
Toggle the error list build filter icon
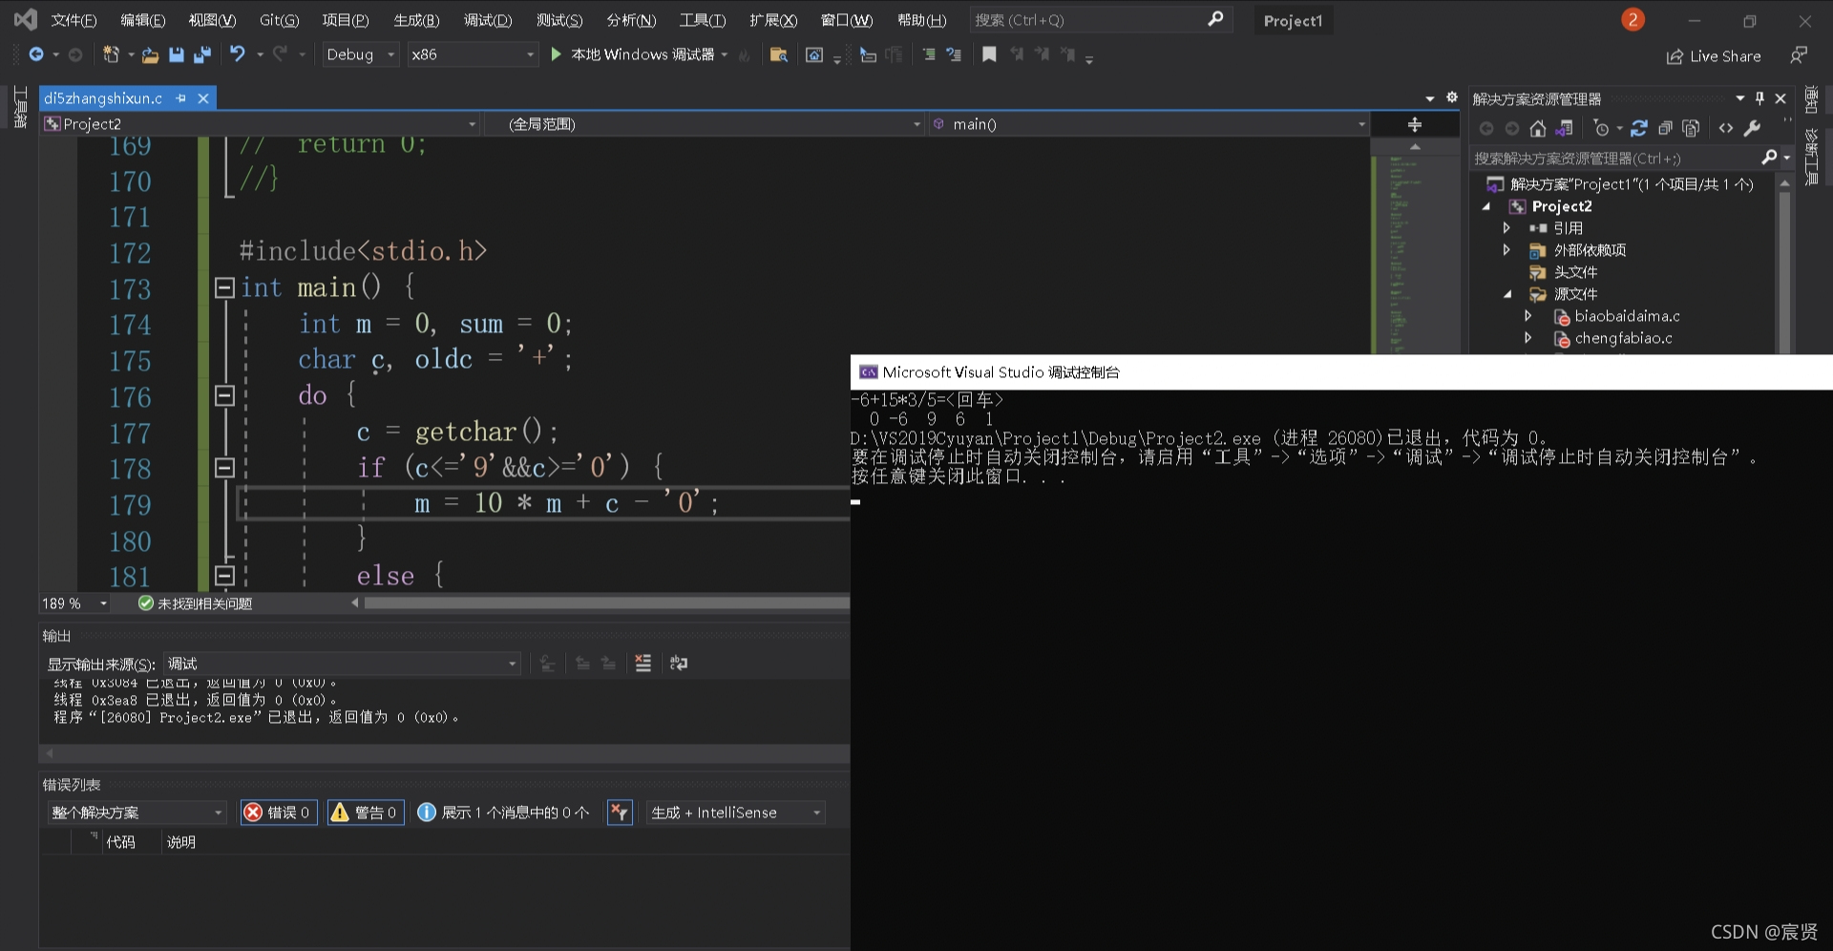click(620, 813)
